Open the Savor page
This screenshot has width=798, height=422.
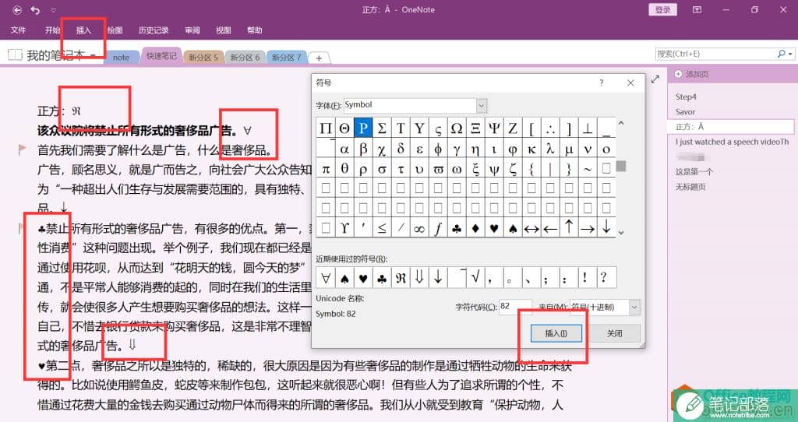coord(685,112)
